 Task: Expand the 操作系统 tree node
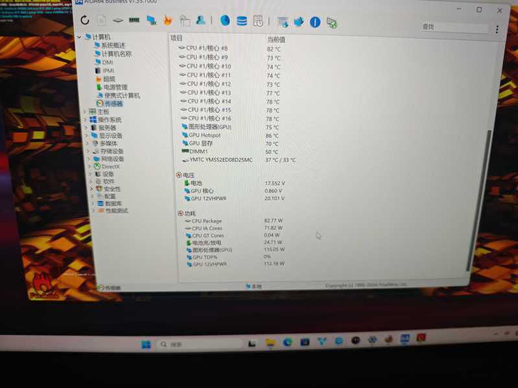(x=86, y=120)
